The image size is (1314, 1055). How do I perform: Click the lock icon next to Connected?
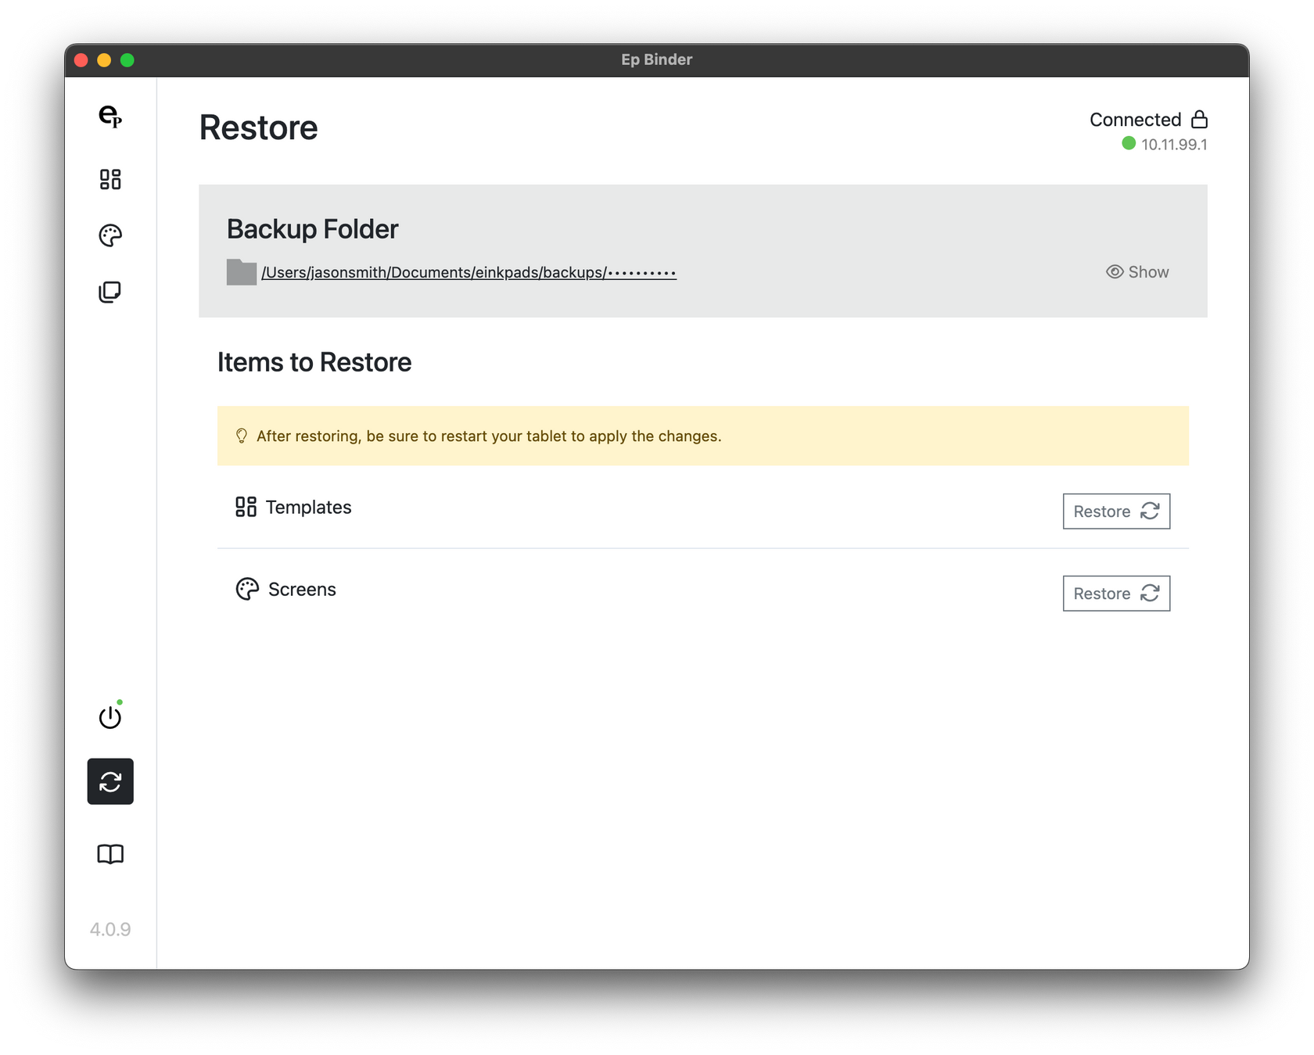(1199, 119)
